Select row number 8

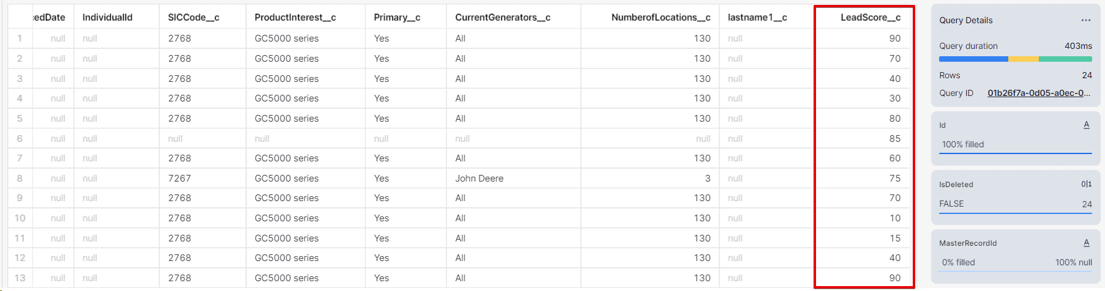20,179
